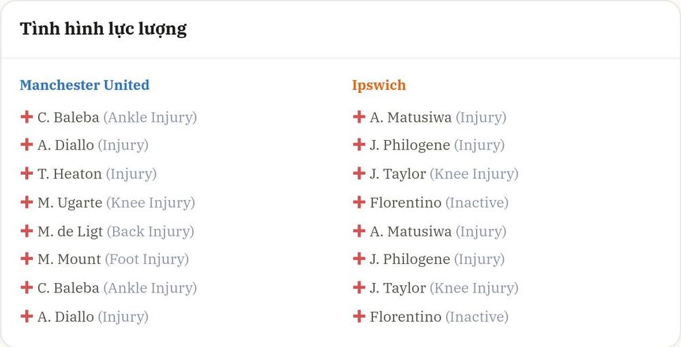Click the first Florentino Inactive status label
Viewport: 681px width, 347px height.
(477, 203)
